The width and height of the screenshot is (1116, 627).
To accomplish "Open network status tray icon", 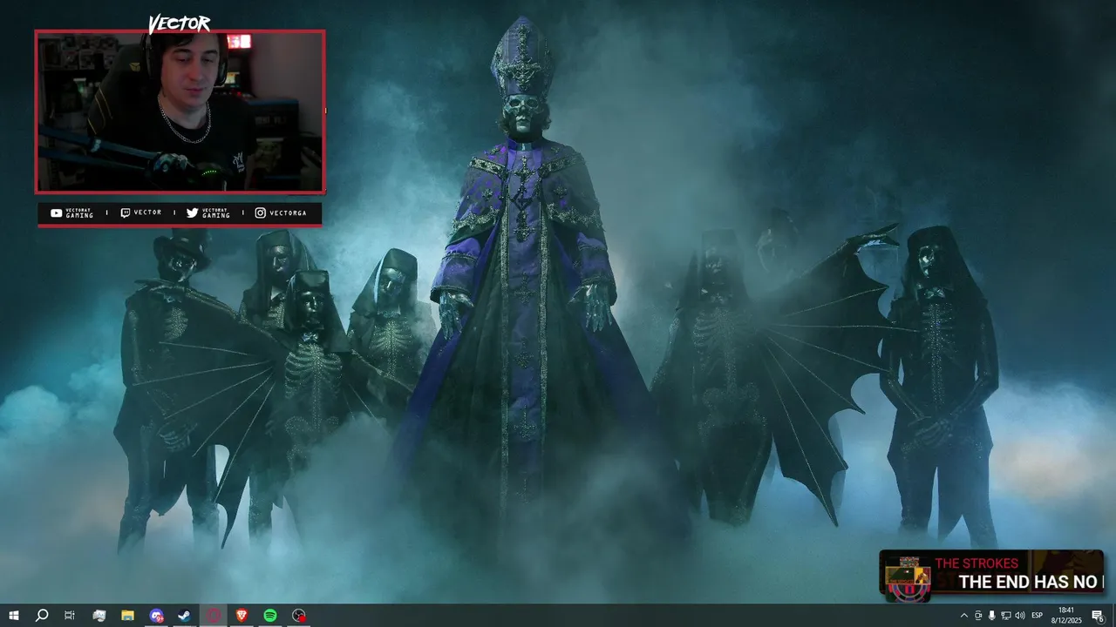I will [1006, 616].
